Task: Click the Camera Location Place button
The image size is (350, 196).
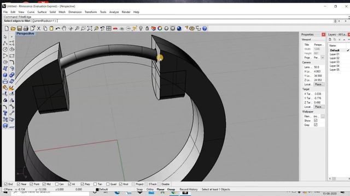Action: [319, 84]
